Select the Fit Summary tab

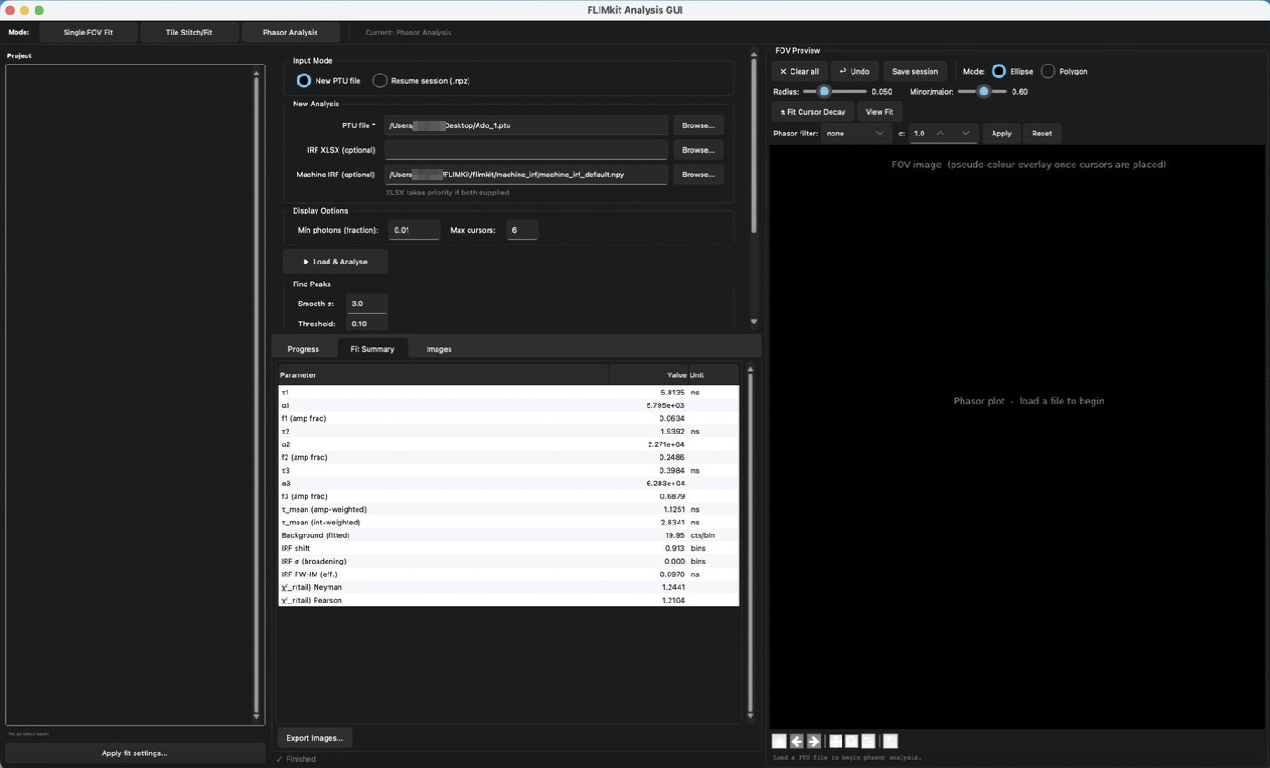(x=372, y=349)
